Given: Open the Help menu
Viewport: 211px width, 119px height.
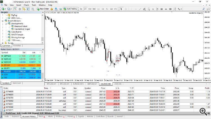Looking at the screenshot, I should (50, 5).
